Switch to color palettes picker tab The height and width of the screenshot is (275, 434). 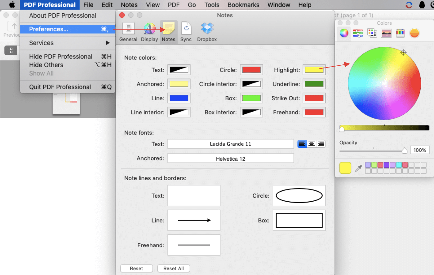click(x=372, y=33)
